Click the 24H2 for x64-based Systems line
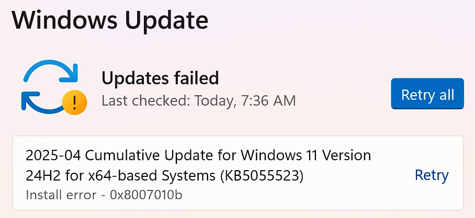This screenshot has width=475, height=218. (164, 176)
